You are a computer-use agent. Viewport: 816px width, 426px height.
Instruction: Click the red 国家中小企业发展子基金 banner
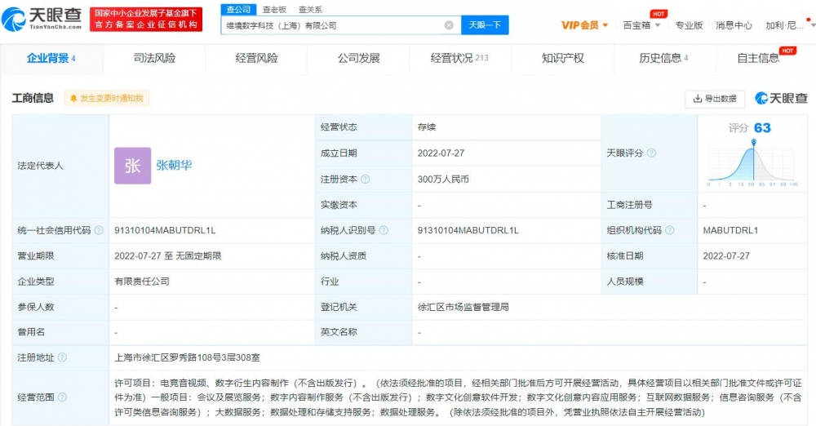pos(146,20)
